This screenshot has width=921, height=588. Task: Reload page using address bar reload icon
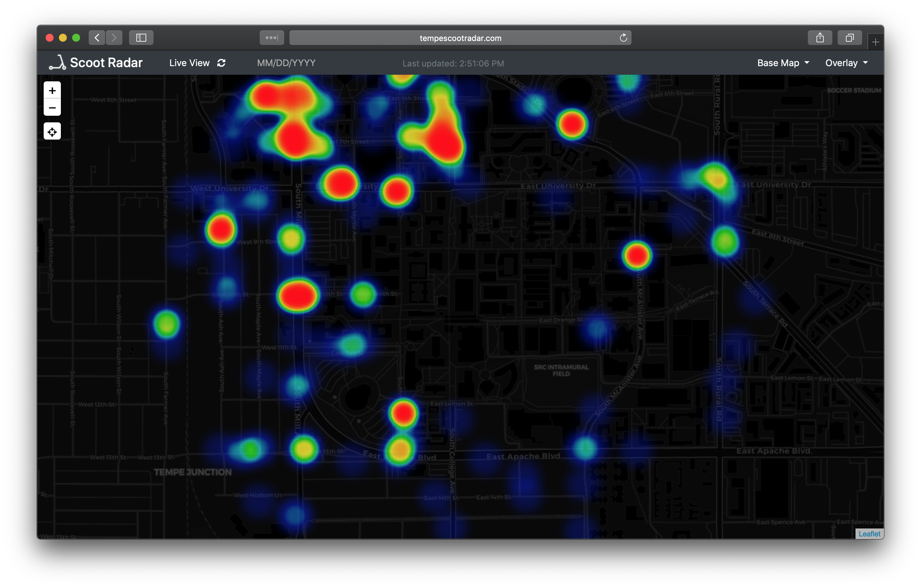(x=623, y=38)
